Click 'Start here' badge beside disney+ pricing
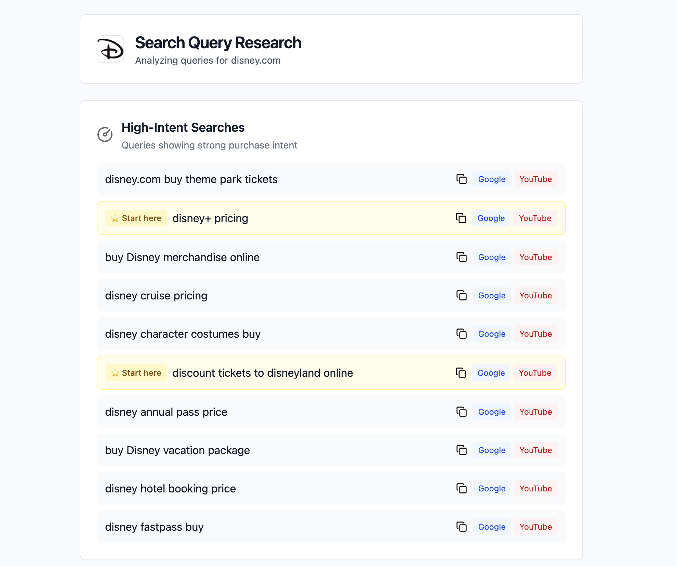This screenshot has width=677, height=566. pos(136,218)
